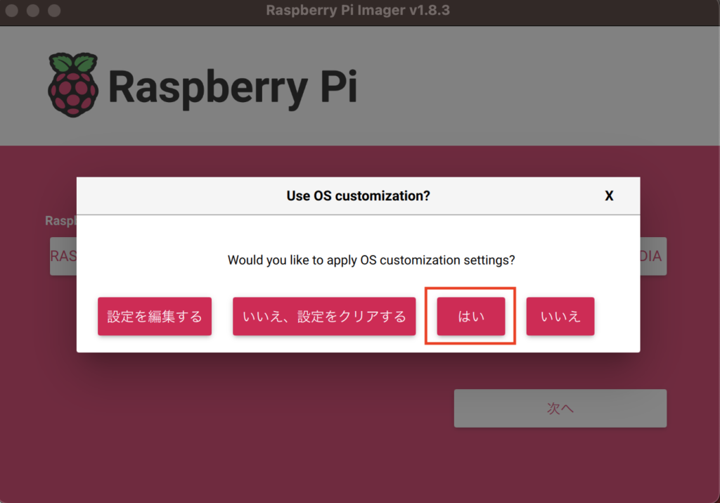Click the red close window button
Viewport: 720px width, 503px height.
tap(12, 10)
